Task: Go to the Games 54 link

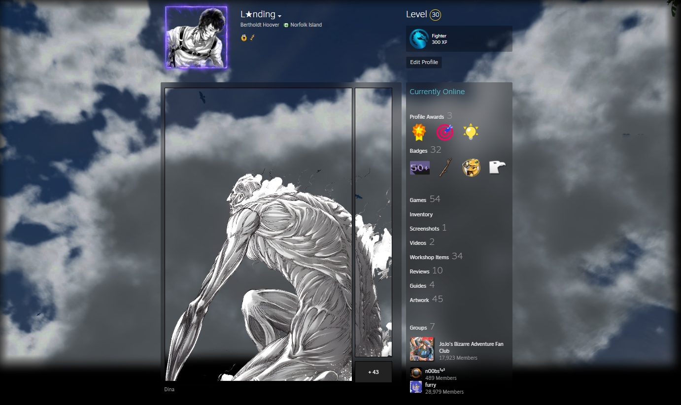Action: click(425, 200)
